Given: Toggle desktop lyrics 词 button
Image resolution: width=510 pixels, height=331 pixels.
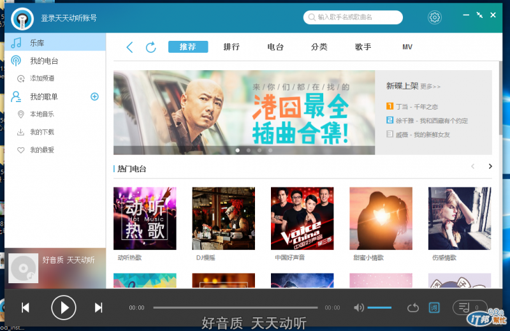Looking at the screenshot, I should point(434,307).
